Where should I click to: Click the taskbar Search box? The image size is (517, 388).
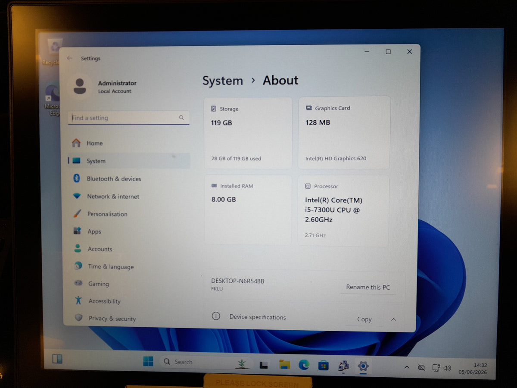(206, 362)
